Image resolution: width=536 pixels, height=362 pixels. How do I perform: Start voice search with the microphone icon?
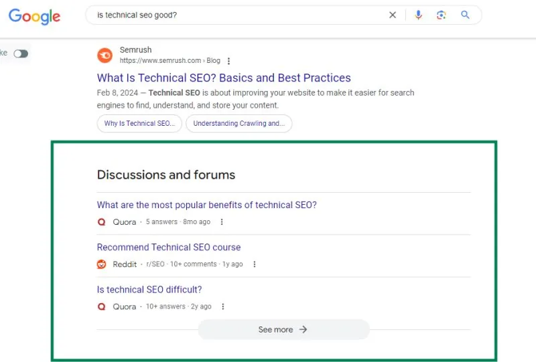418,15
